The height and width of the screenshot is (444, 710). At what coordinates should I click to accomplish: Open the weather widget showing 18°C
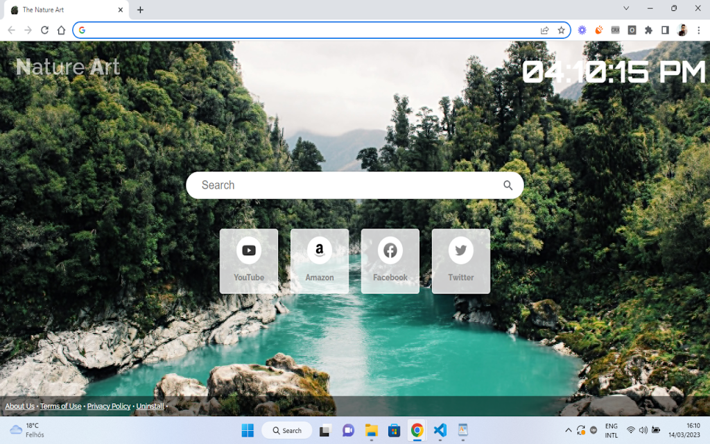click(27, 430)
